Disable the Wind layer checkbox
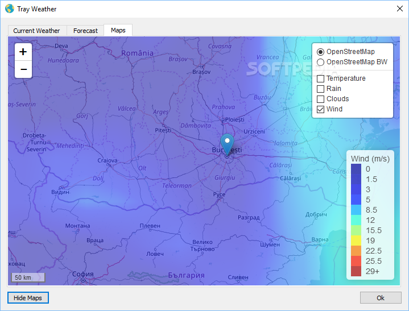The image size is (409, 311). tap(320, 109)
